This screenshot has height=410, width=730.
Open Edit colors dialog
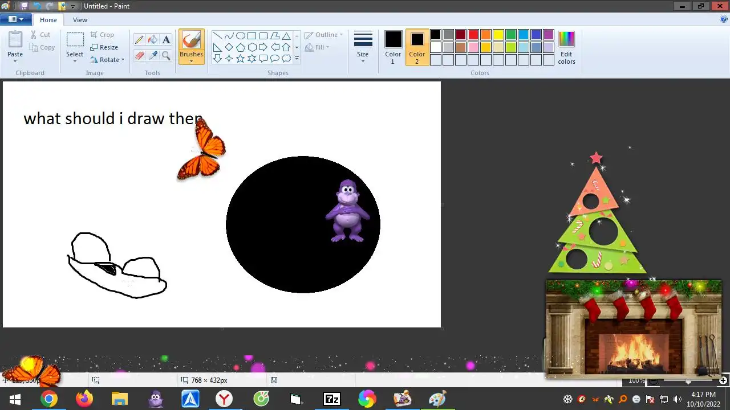[566, 47]
